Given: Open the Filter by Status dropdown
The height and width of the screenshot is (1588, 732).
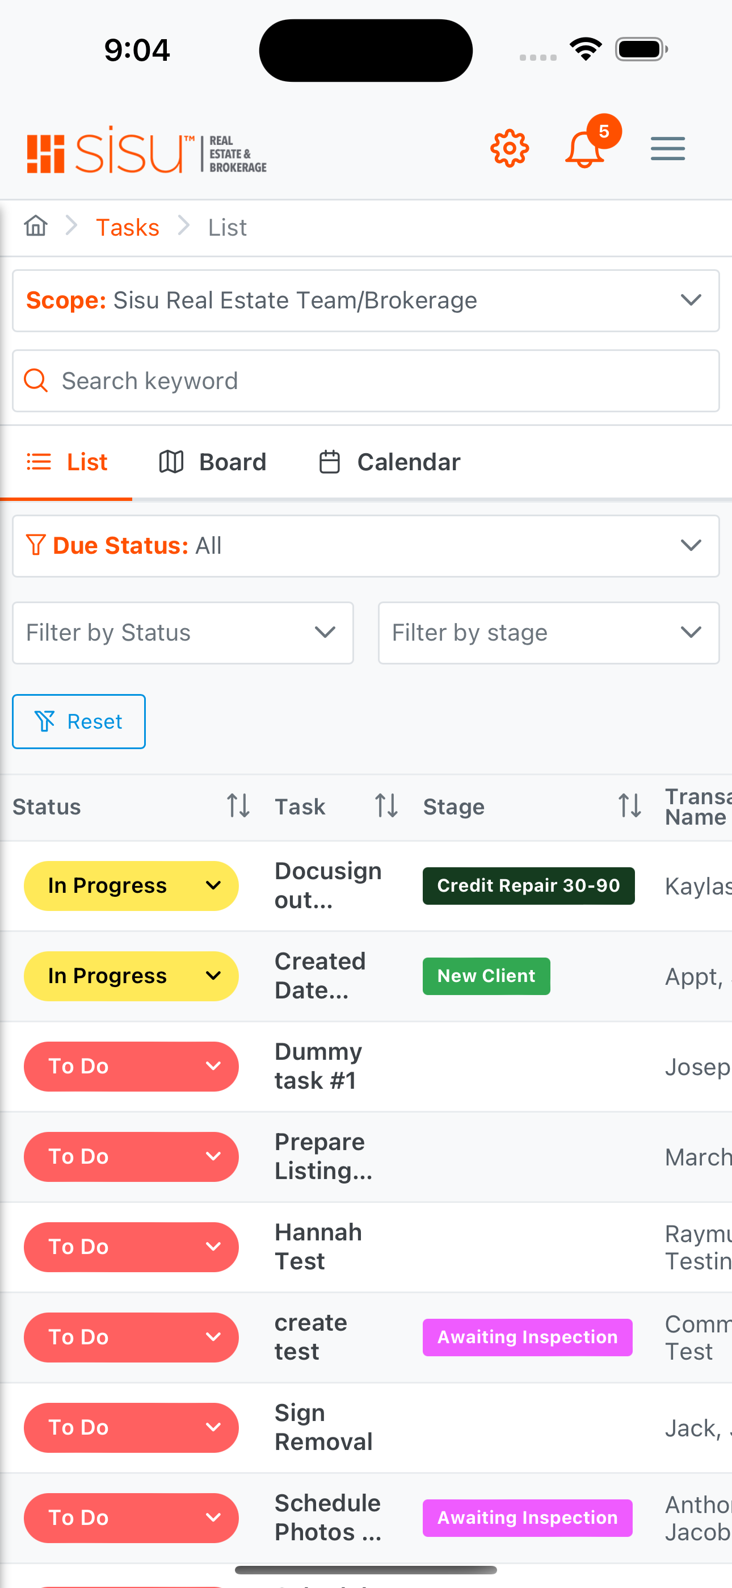Looking at the screenshot, I should tap(183, 633).
